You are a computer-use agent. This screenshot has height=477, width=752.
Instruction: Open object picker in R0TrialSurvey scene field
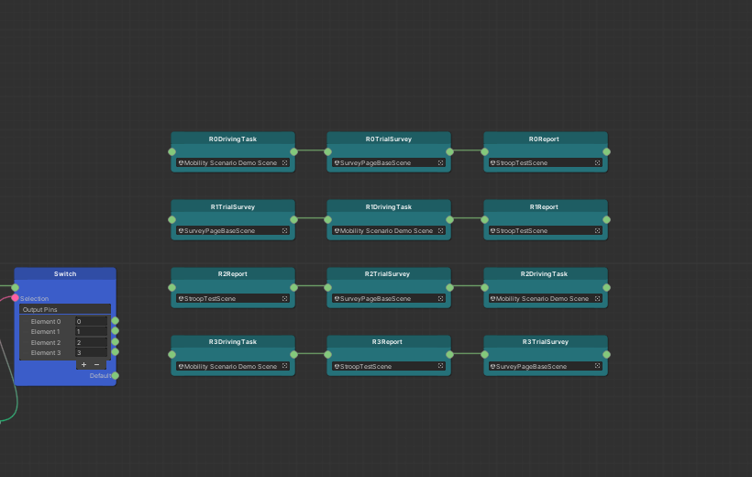441,162
